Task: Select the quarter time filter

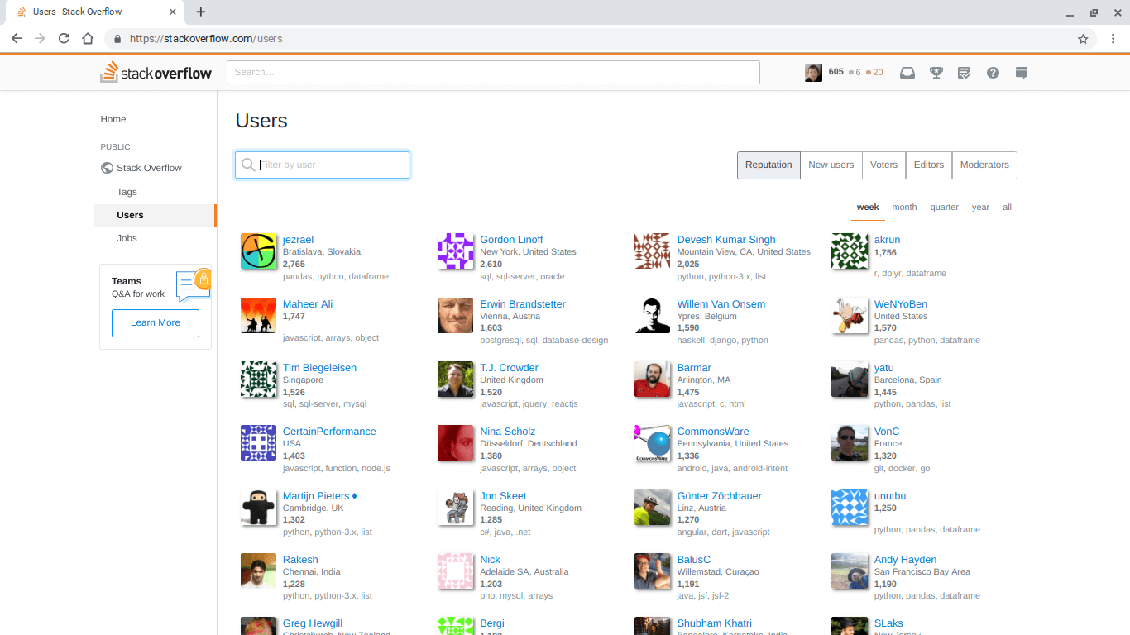Action: tap(944, 208)
